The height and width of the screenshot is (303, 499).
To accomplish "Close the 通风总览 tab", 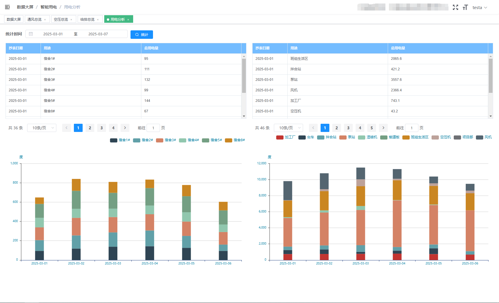I will 45,20.
